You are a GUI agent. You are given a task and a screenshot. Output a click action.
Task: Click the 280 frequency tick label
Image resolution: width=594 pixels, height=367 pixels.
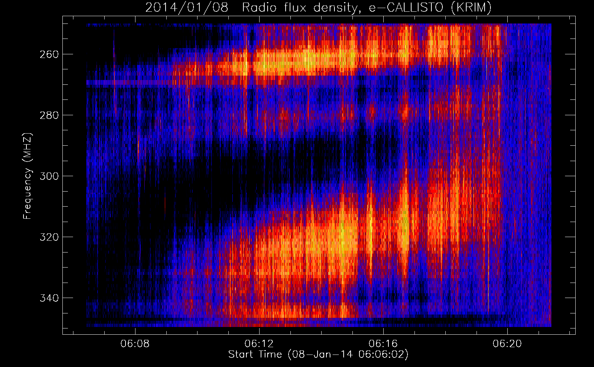(x=49, y=115)
